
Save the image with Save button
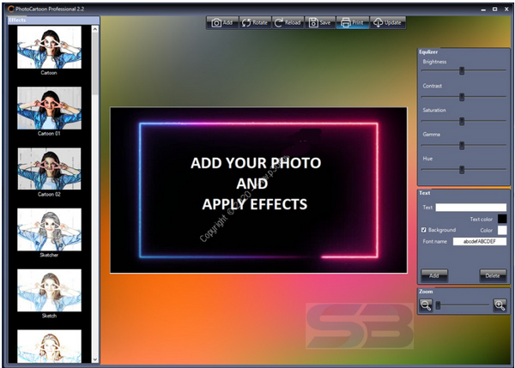pos(320,22)
